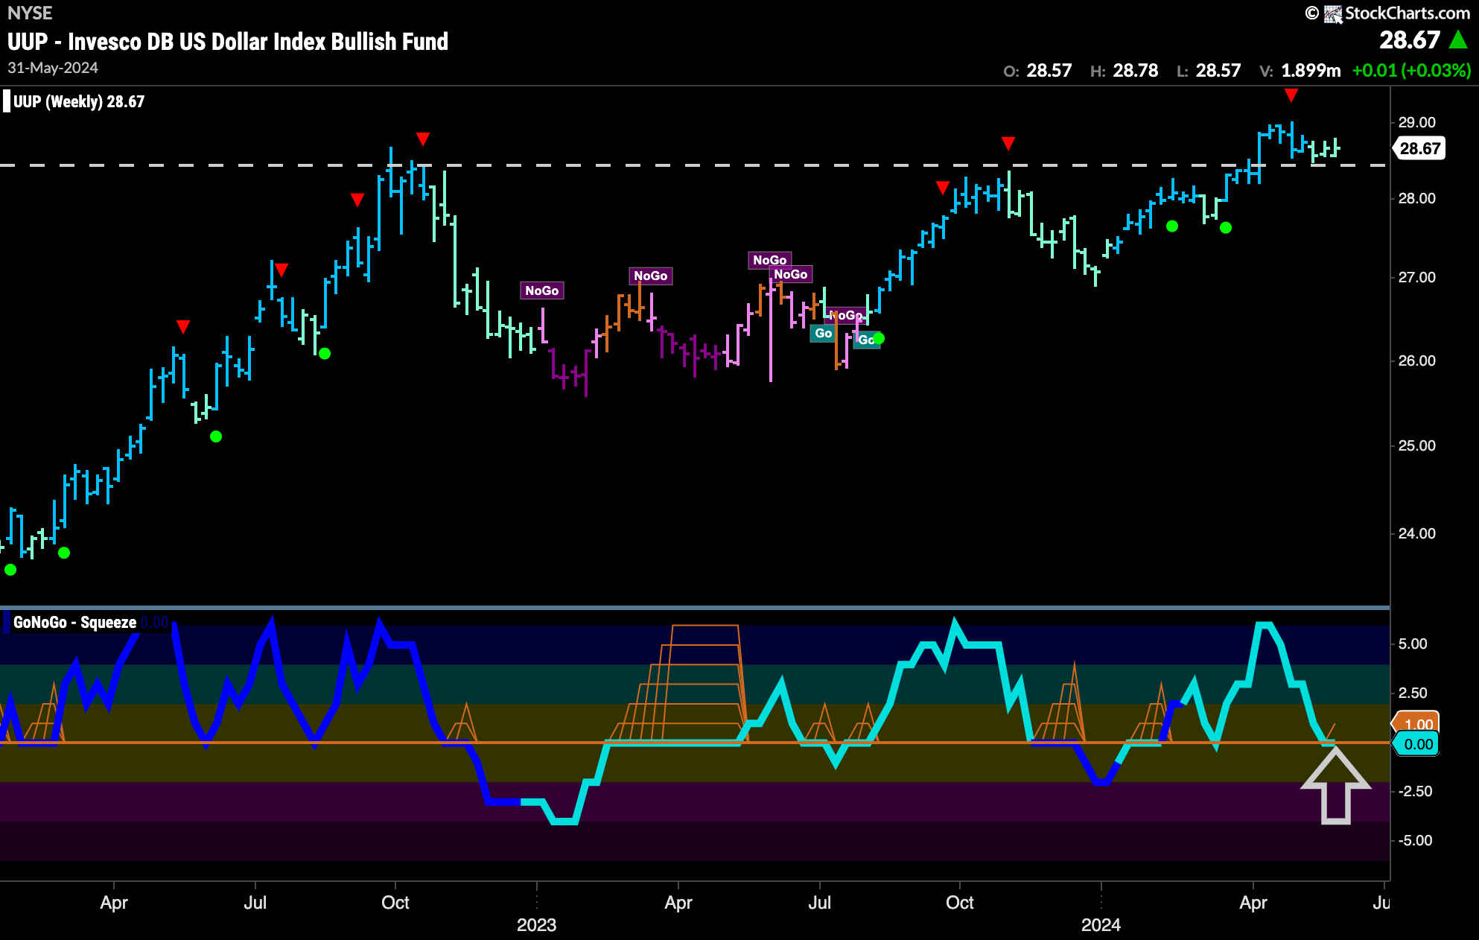This screenshot has width=1479, height=940.
Task: Click the red triangle marker above the 2024 high
Action: (1291, 95)
